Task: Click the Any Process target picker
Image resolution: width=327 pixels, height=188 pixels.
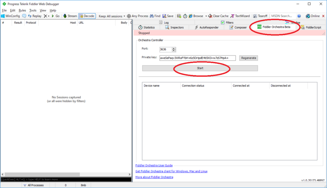Action: [x=137, y=16]
